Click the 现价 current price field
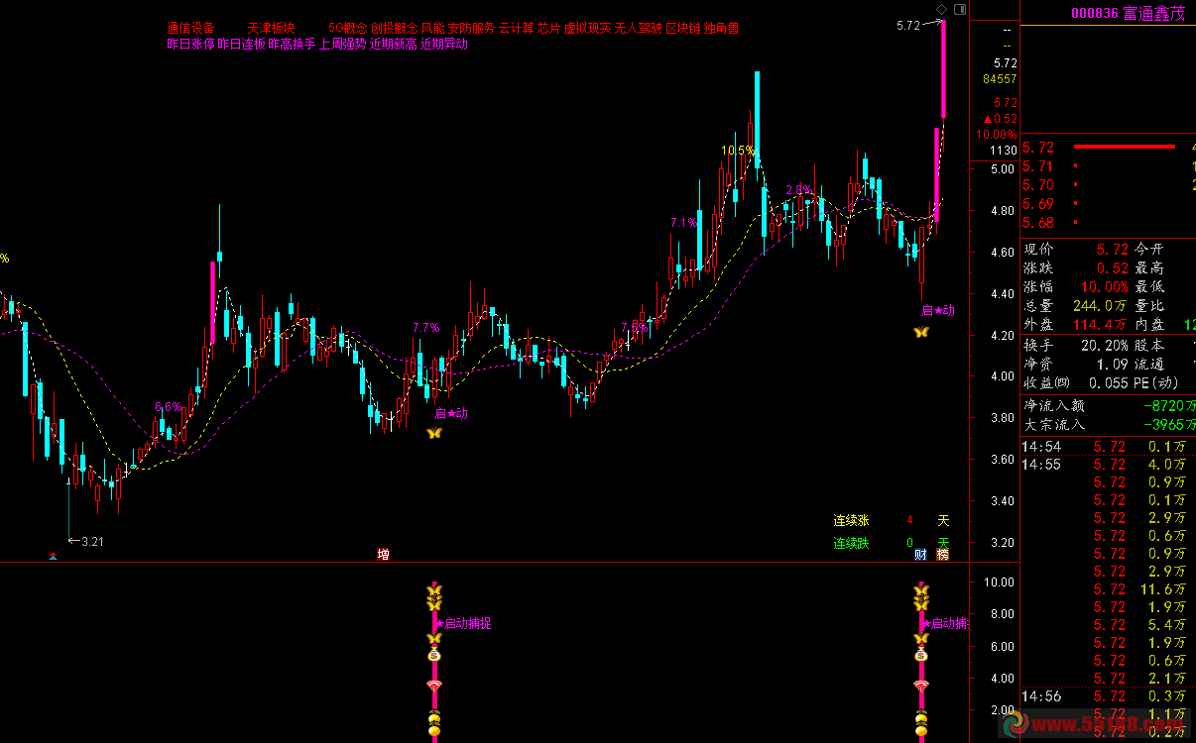This screenshot has height=743, width=1196. (1075, 249)
